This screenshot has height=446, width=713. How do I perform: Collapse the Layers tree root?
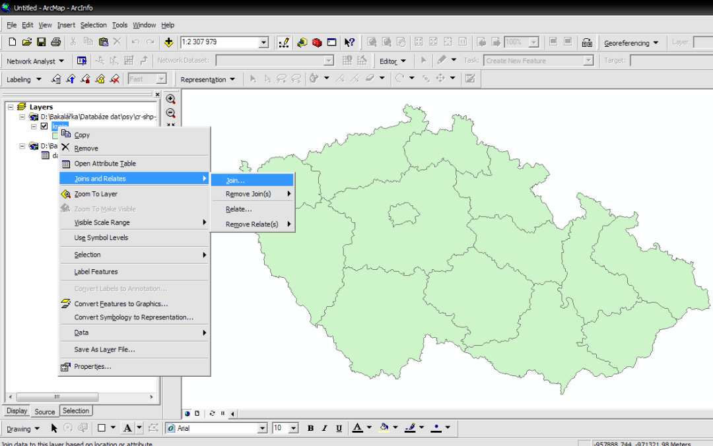[11, 107]
